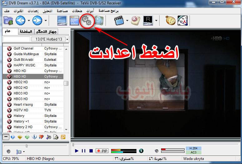
Task: Select the History 2 HD channel
Action: 33,127
